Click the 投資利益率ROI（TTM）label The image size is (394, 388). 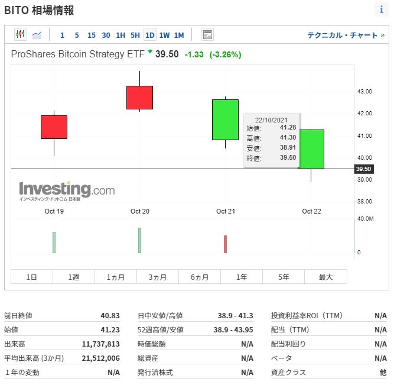[307, 315]
